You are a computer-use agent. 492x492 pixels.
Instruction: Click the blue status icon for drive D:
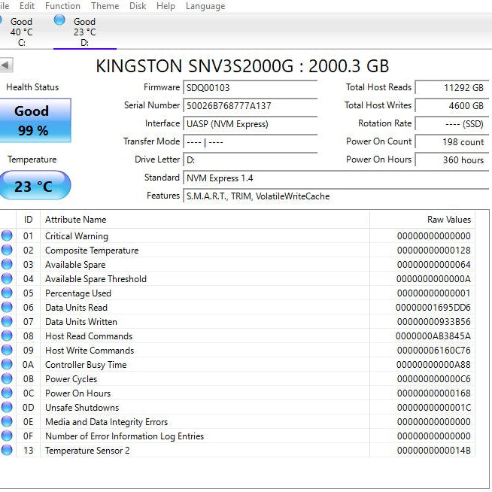[x=59, y=20]
